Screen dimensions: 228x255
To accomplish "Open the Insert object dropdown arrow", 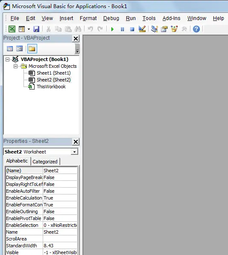I will coord(29,29).
